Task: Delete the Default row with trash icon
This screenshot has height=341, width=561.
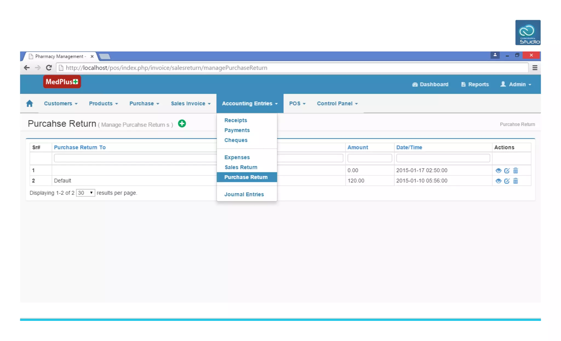Action: 516,181
